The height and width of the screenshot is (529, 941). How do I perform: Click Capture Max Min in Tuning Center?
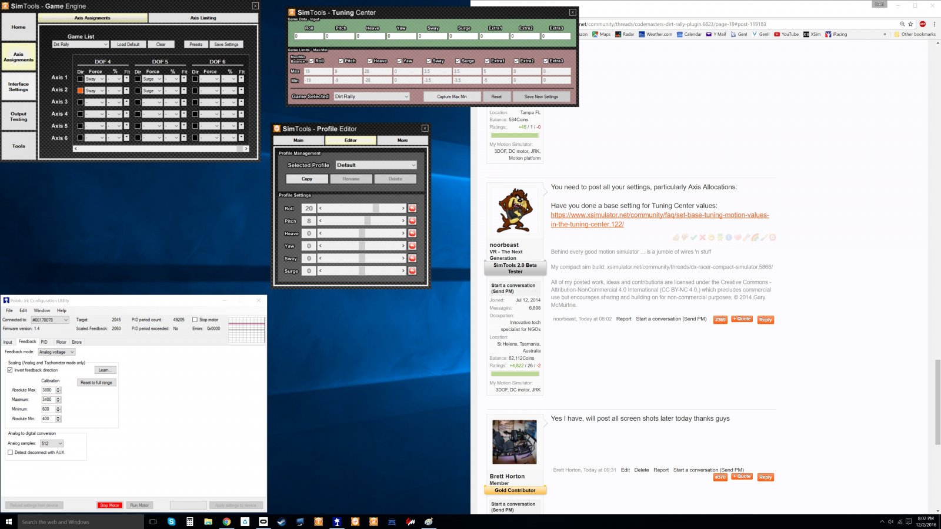tap(452, 96)
